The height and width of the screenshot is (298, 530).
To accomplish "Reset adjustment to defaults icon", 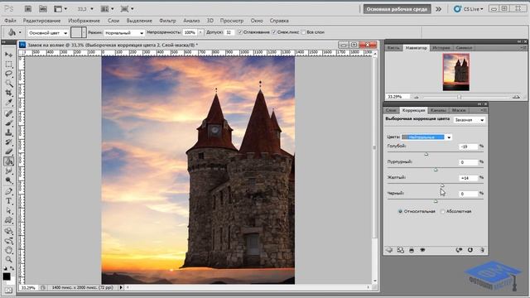I will [x=470, y=250].
